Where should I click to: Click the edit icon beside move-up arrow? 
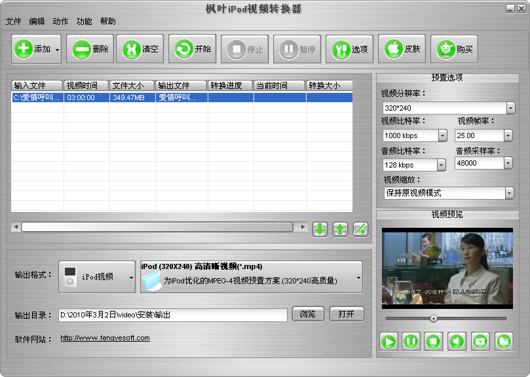point(360,229)
